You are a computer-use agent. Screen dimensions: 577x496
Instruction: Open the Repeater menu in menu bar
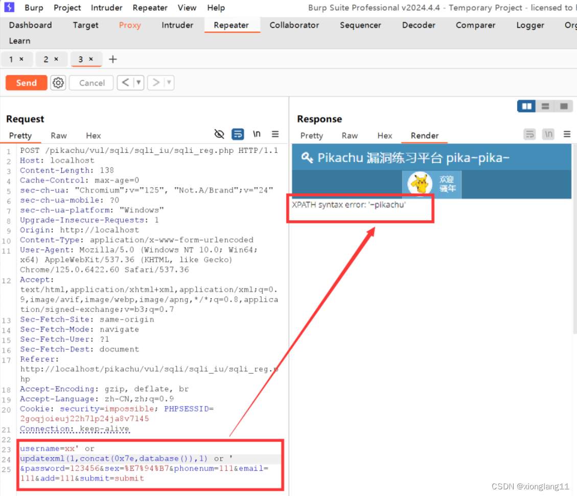pos(150,7)
